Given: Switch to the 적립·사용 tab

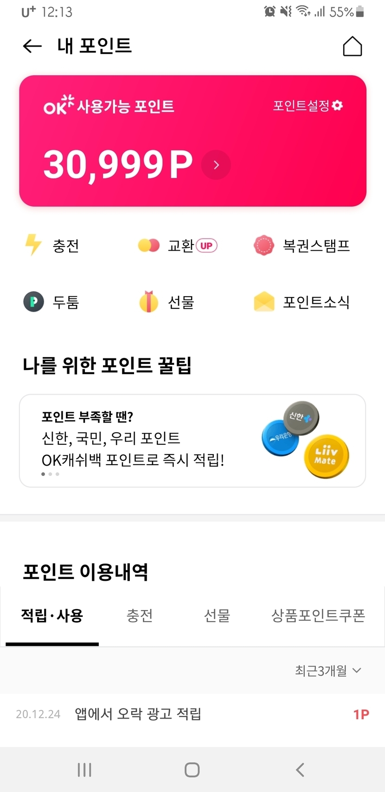Looking at the screenshot, I should 52,616.
